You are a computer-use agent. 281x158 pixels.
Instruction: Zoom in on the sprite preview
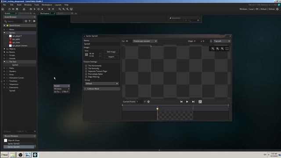point(222,49)
